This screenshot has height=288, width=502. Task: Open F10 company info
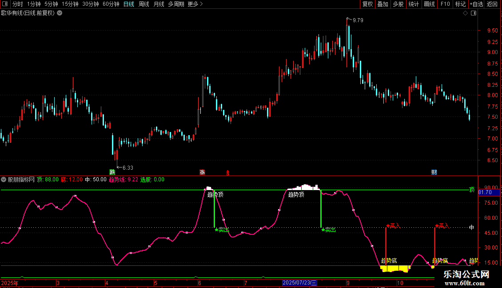click(x=445, y=4)
